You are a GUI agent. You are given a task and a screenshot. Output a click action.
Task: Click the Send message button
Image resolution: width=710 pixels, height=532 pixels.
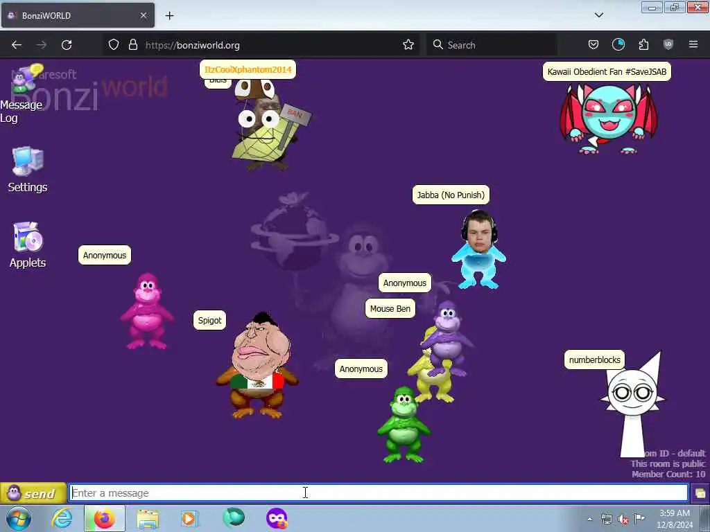tap(33, 493)
